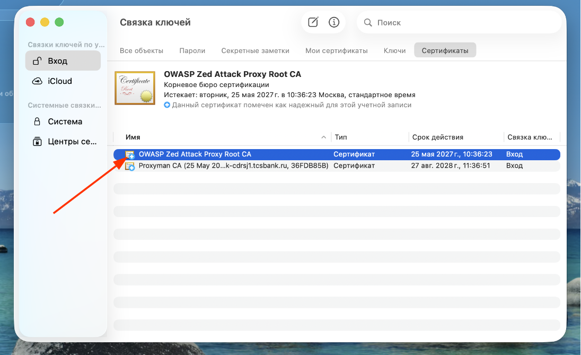
Task: Click the cloud icon next to iCloud
Action: point(37,81)
